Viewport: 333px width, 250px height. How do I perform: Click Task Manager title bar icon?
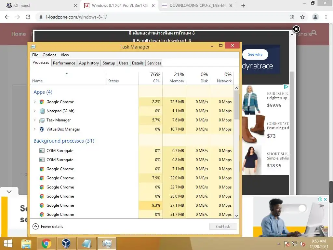[x=33, y=47]
